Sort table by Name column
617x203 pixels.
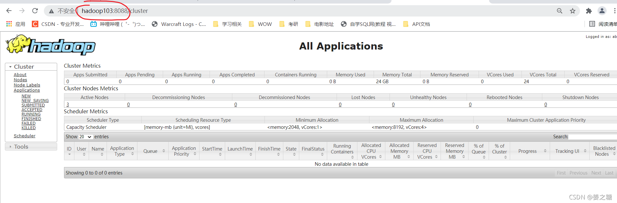coord(98,151)
